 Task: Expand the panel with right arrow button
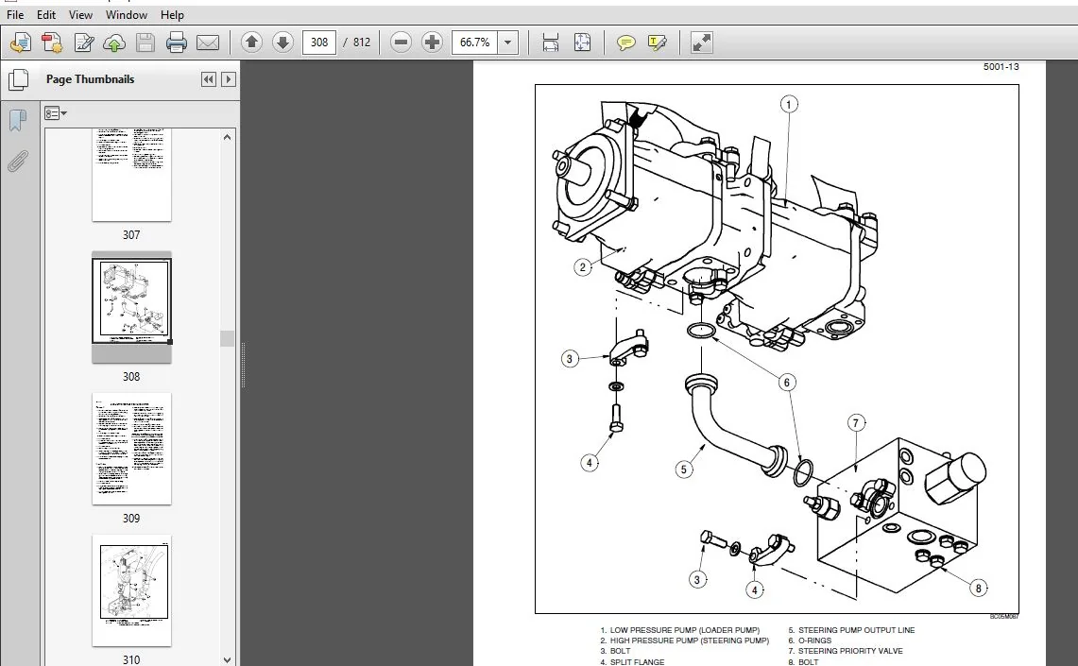229,79
